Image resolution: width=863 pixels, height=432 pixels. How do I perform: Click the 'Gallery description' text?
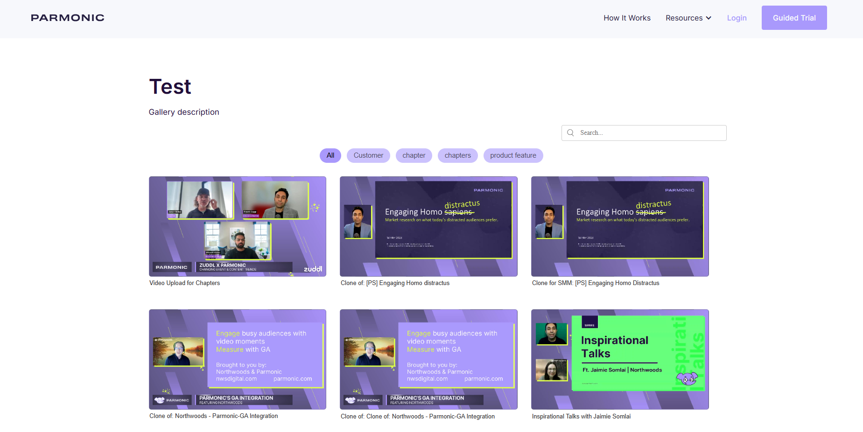click(184, 112)
